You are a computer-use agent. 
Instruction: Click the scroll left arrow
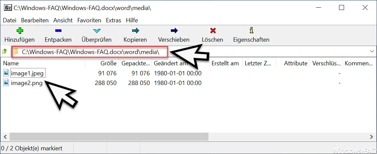[5, 137]
